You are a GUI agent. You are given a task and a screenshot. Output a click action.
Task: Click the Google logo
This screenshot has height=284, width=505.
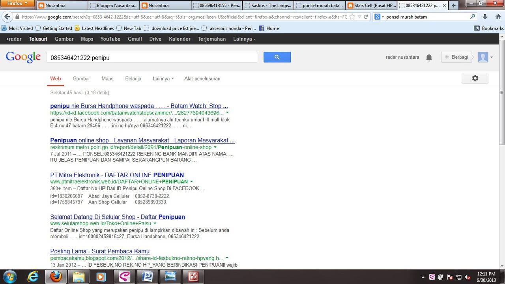pos(23,57)
